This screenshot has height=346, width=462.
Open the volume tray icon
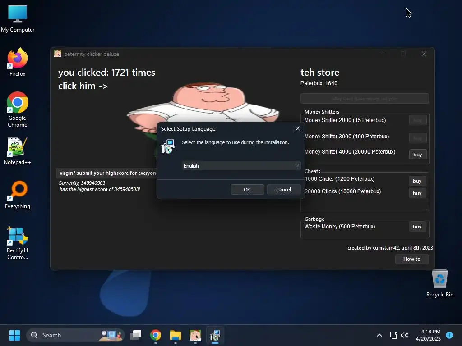coord(405,335)
